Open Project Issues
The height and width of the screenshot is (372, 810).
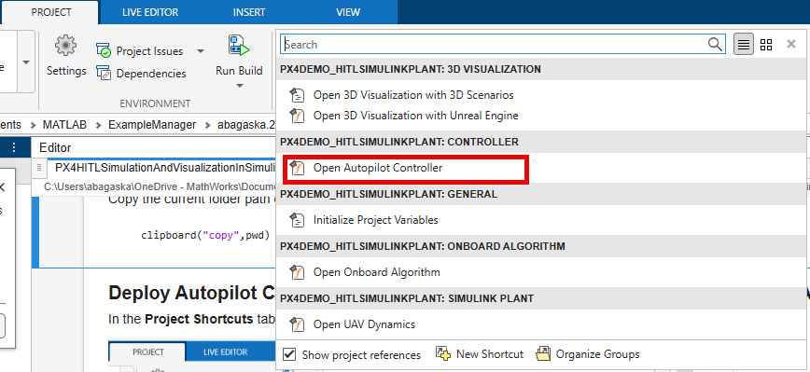pyautogui.click(x=140, y=51)
